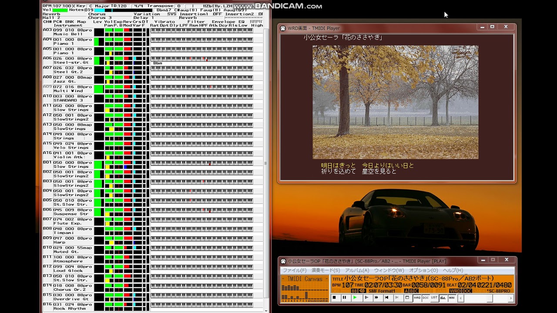Toggle the WRD display button
This screenshot has height=313, width=557.
click(x=417, y=298)
